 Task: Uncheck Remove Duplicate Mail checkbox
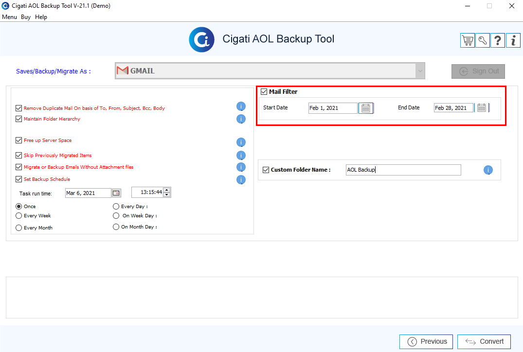tap(18, 108)
